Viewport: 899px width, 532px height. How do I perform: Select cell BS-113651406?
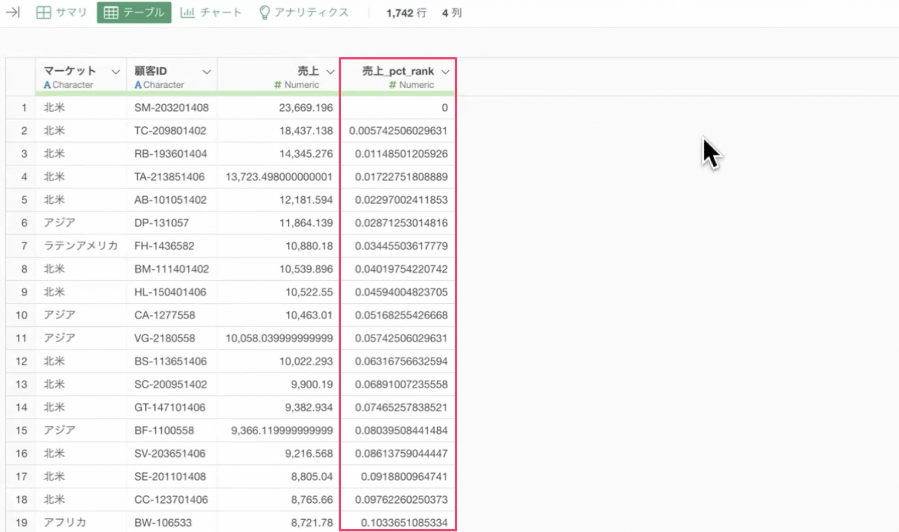(172, 361)
